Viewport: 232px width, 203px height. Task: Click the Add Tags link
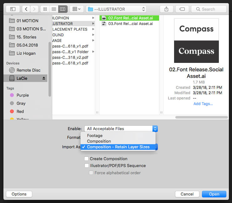coord(203,104)
